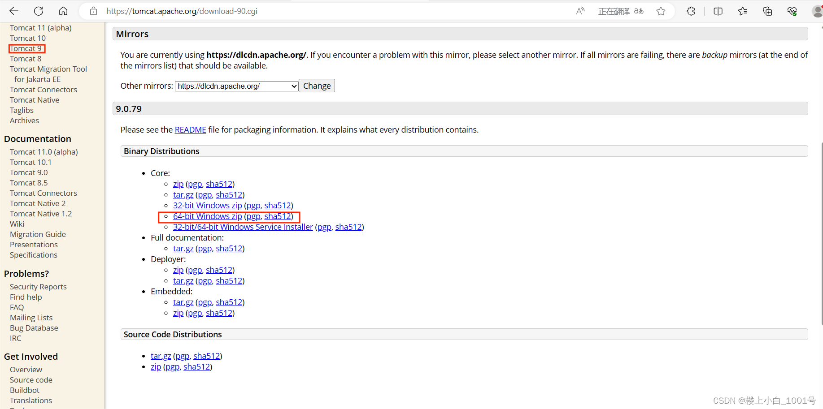The image size is (823, 409).
Task: Open the Specifications link
Action: tap(34, 255)
